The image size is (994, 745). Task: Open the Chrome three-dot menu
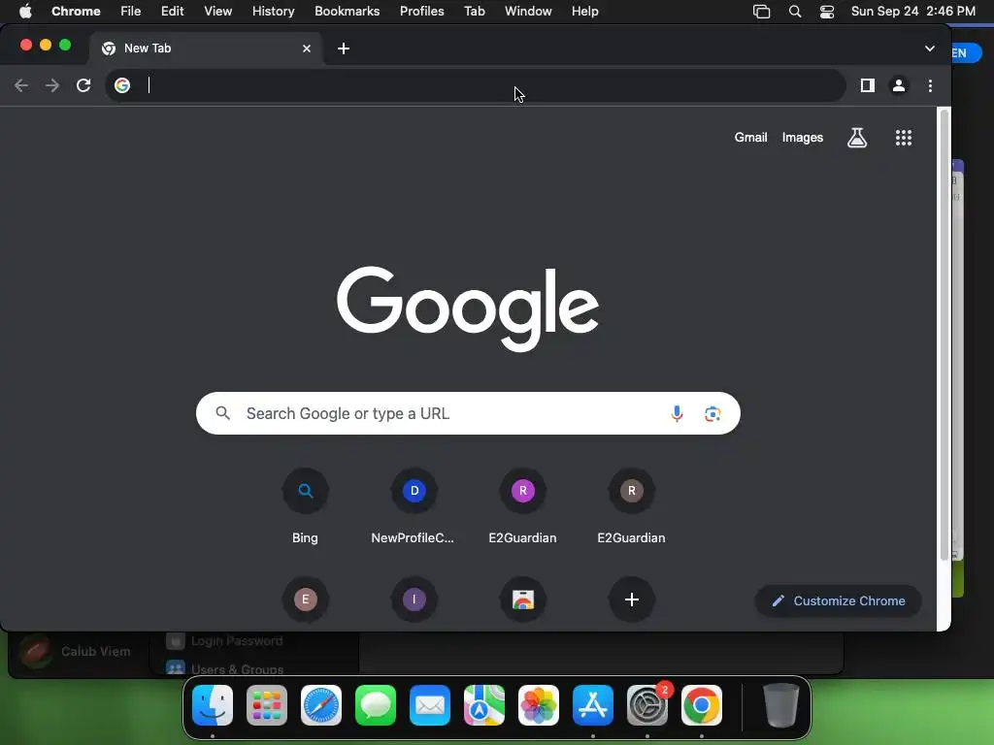tap(930, 85)
